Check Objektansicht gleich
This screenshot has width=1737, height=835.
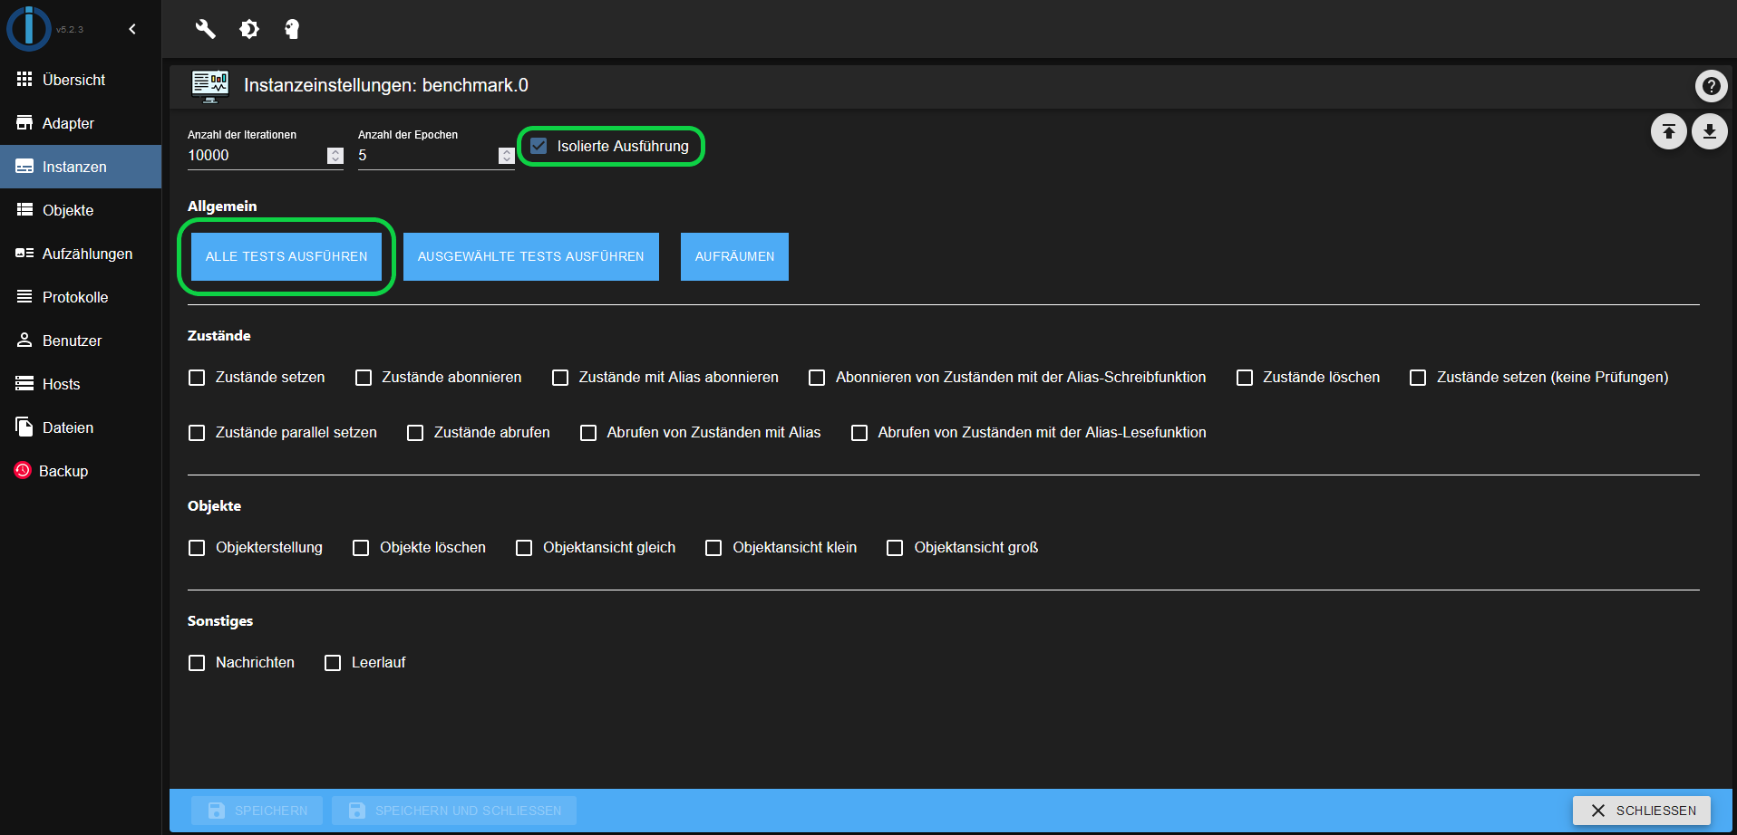(x=524, y=548)
